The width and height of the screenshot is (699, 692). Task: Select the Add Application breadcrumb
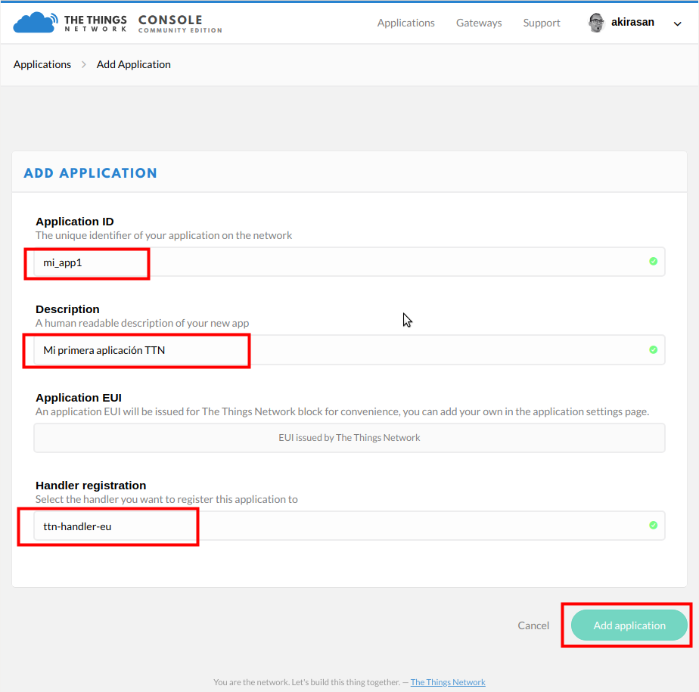pyautogui.click(x=133, y=64)
